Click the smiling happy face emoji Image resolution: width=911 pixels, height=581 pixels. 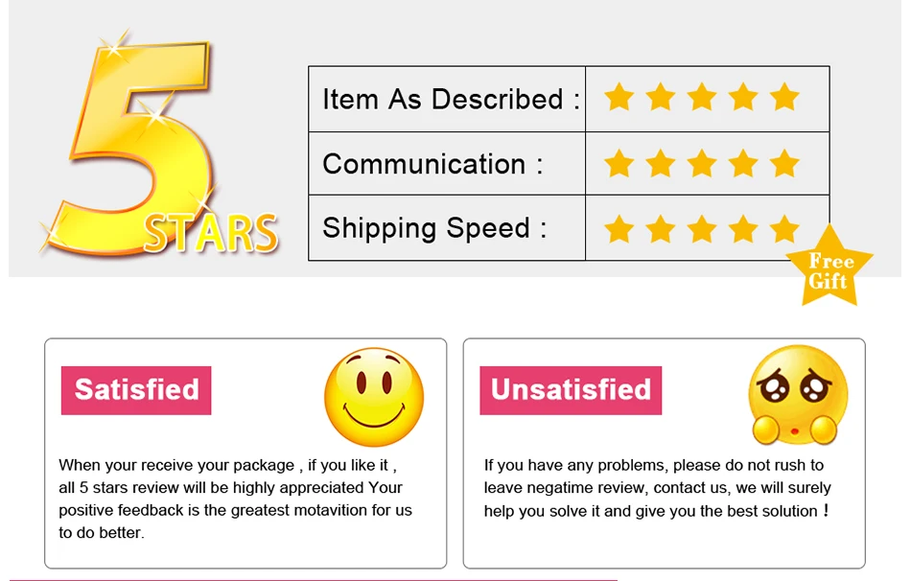[374, 397]
